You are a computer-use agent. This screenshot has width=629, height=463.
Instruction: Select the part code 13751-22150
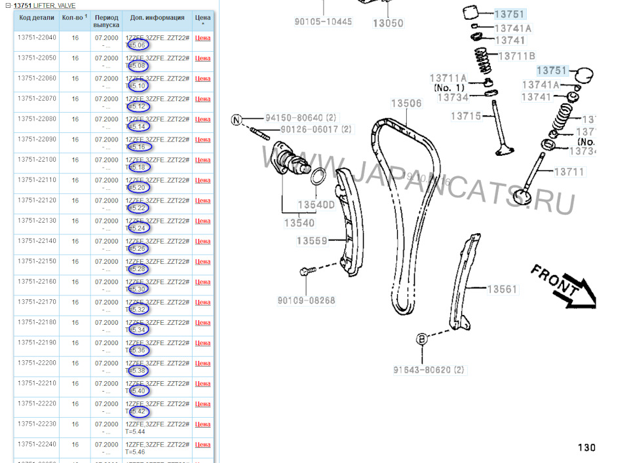pyautogui.click(x=37, y=261)
